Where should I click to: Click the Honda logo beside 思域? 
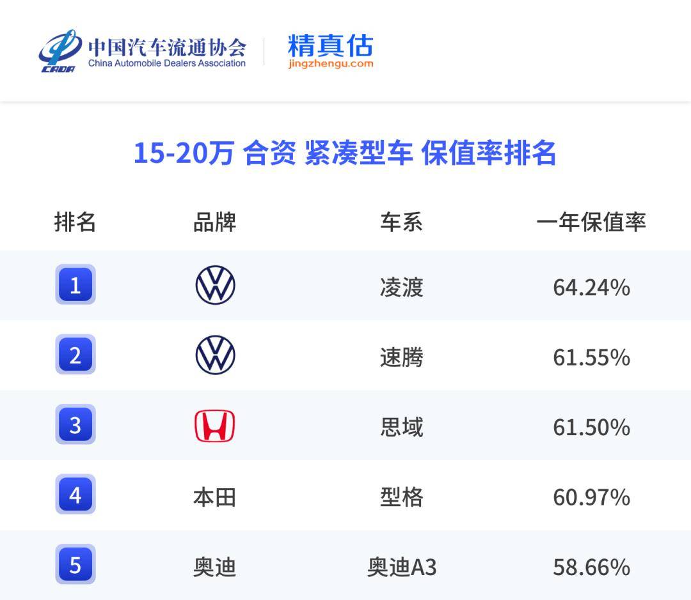215,426
